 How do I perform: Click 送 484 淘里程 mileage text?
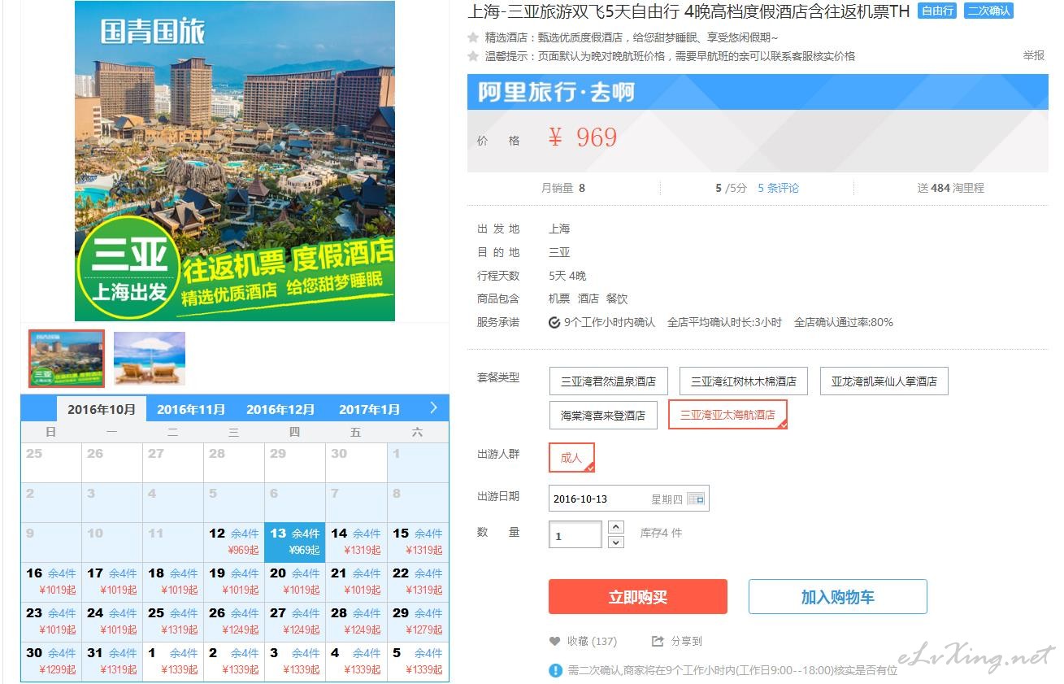pyautogui.click(x=950, y=188)
